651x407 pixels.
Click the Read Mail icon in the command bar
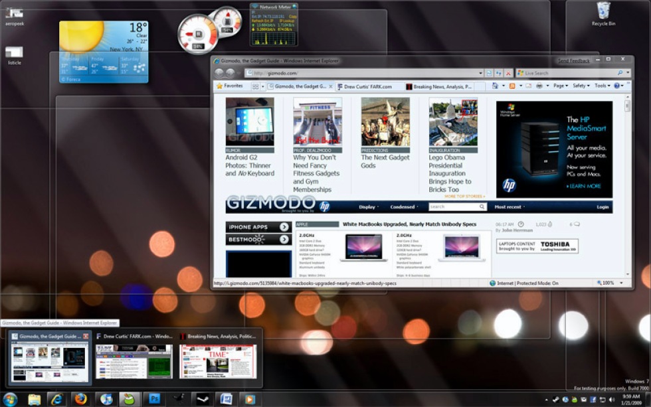click(x=529, y=86)
